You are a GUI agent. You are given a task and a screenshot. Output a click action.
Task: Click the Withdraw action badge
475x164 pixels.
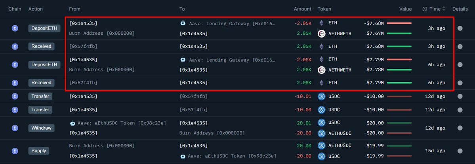[x=42, y=128]
